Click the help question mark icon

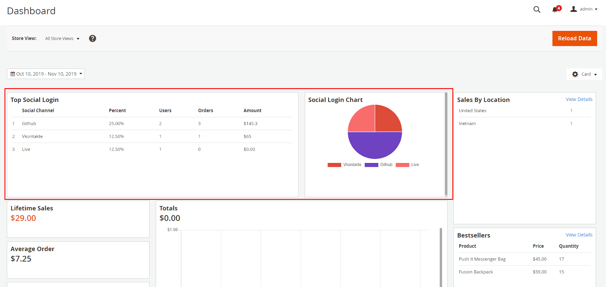[92, 39]
